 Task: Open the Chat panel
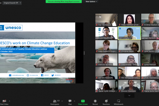(70, 102)
